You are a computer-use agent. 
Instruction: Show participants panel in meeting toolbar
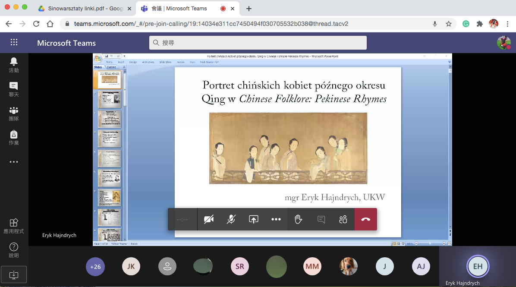tap(343, 219)
